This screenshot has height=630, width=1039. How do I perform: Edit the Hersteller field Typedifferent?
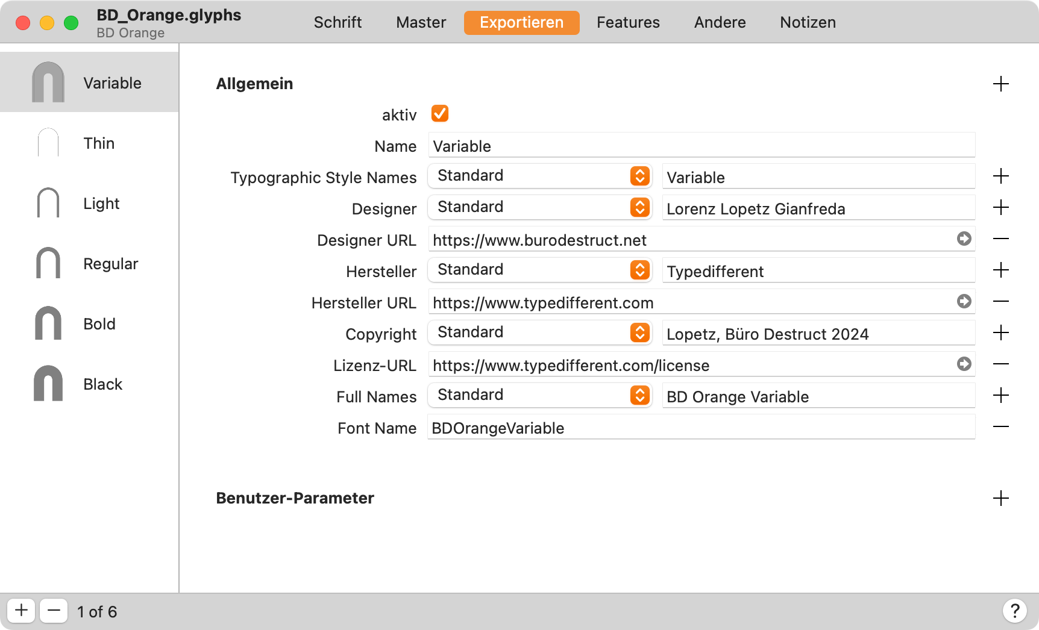click(x=818, y=271)
